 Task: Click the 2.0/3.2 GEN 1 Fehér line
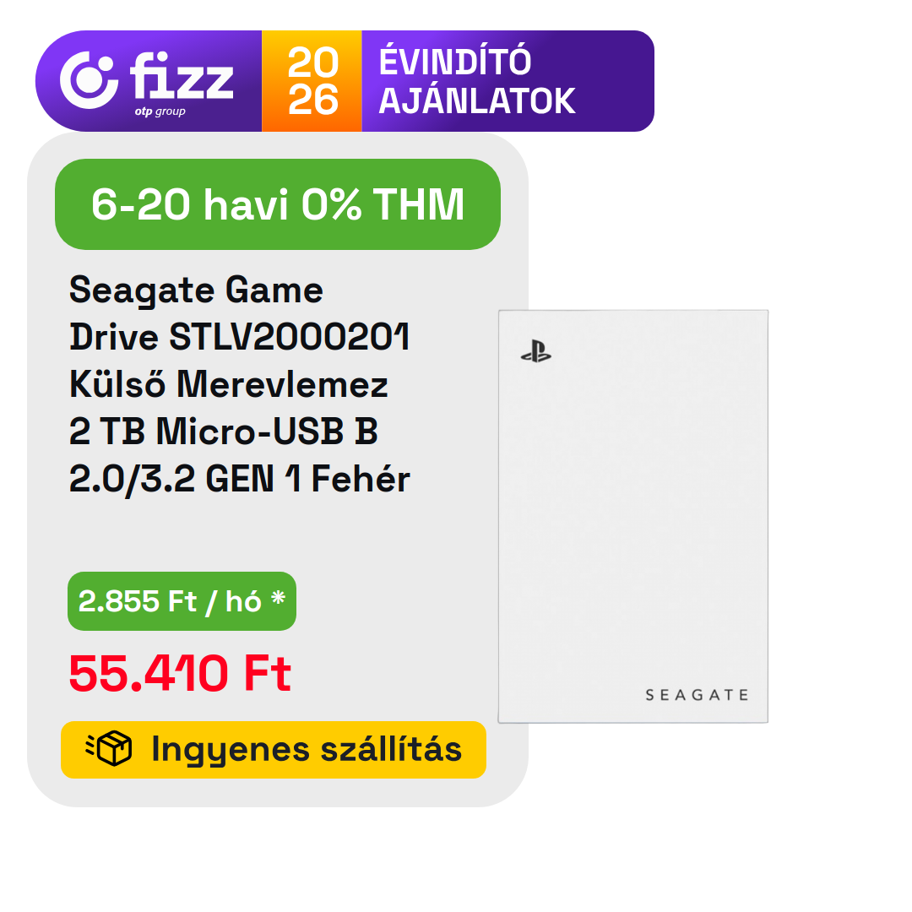[239, 480]
